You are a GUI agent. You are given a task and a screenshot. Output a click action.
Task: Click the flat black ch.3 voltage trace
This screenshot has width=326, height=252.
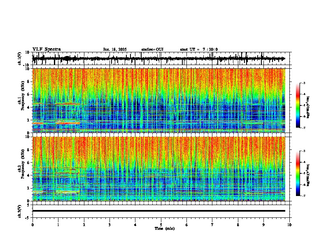[159, 211]
